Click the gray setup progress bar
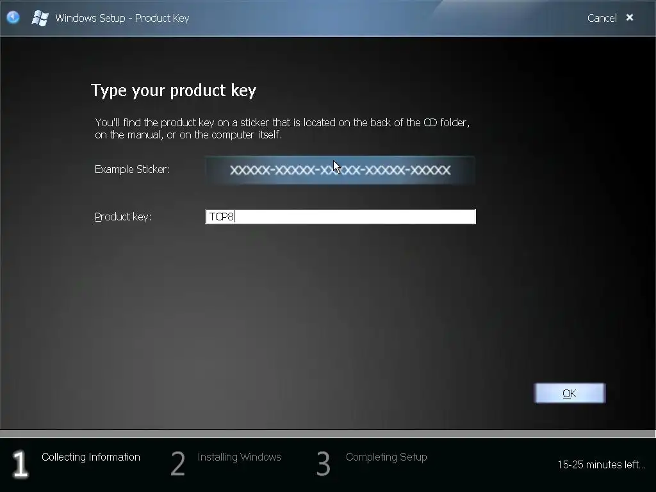The height and width of the screenshot is (492, 656). point(328,434)
